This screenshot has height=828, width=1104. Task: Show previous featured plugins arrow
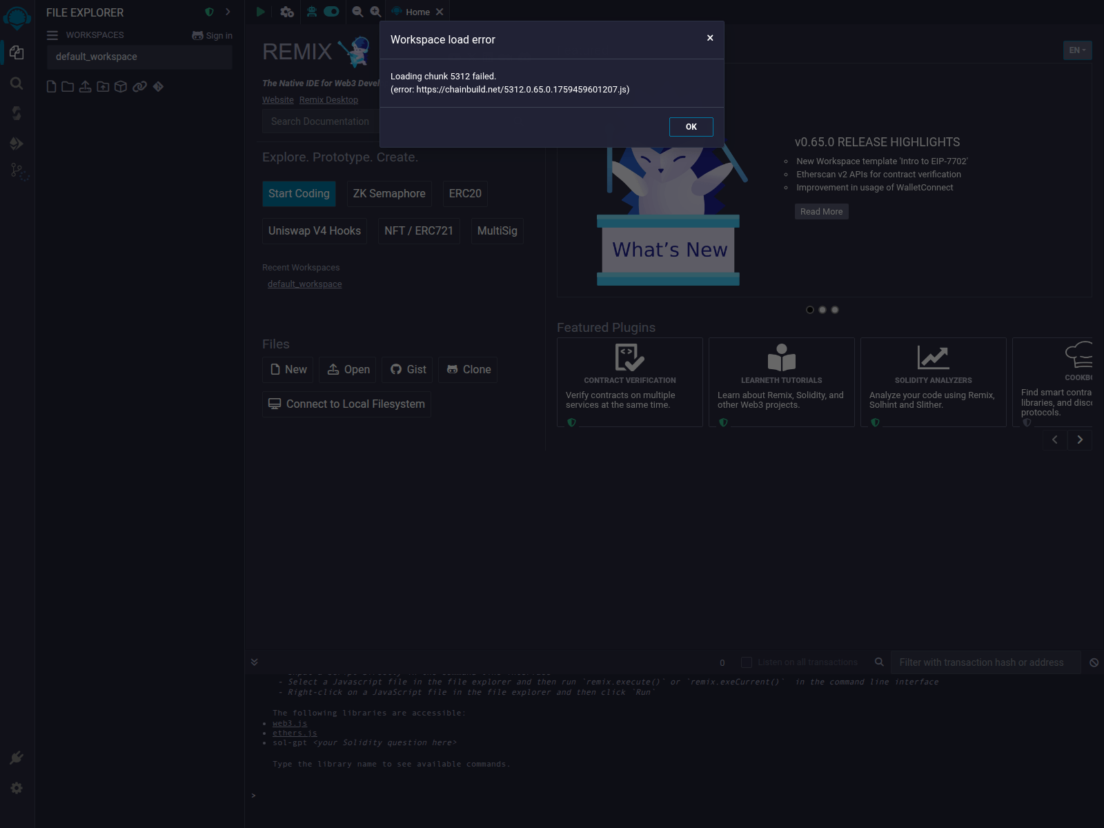pyautogui.click(x=1054, y=440)
